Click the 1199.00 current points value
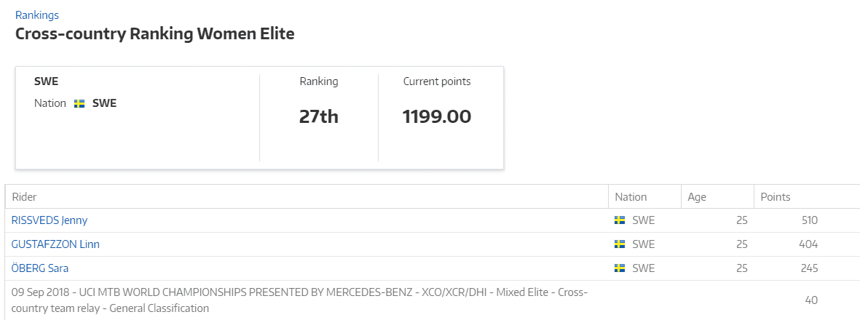The image size is (860, 320). click(437, 116)
